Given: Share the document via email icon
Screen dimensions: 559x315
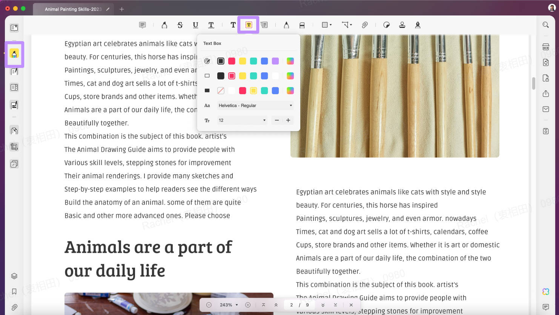Looking at the screenshot, I should click(545, 109).
